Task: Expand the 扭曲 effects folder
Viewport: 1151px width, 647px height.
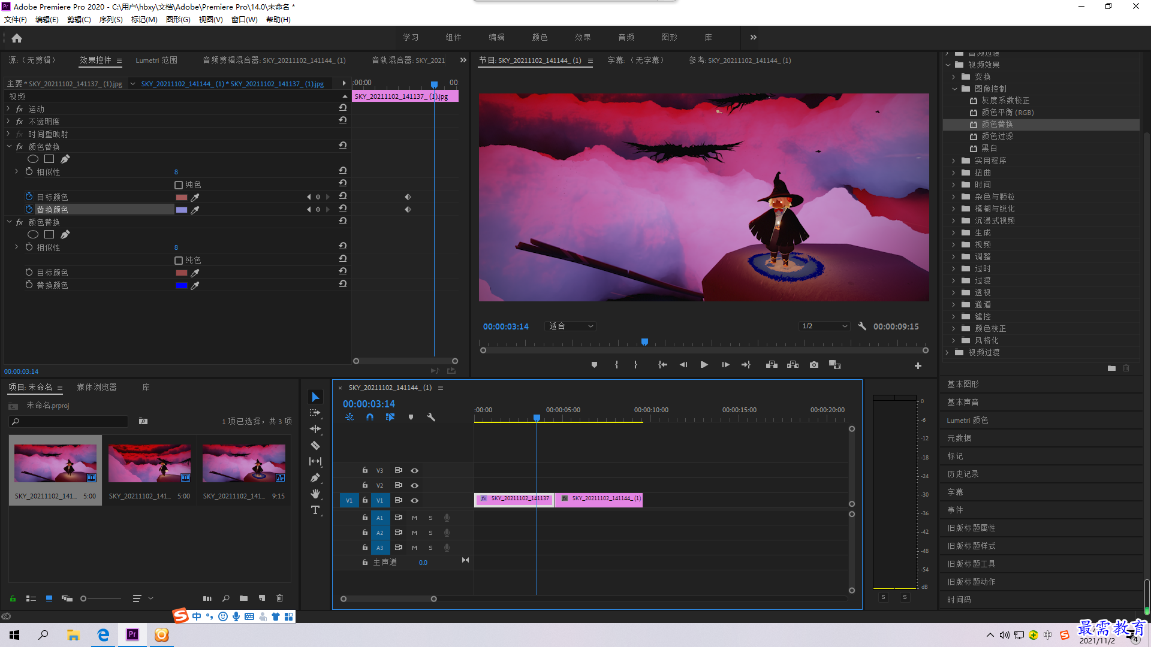Action: tap(953, 173)
